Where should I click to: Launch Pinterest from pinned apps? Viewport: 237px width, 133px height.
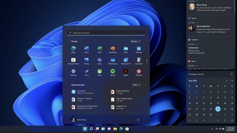(139, 72)
